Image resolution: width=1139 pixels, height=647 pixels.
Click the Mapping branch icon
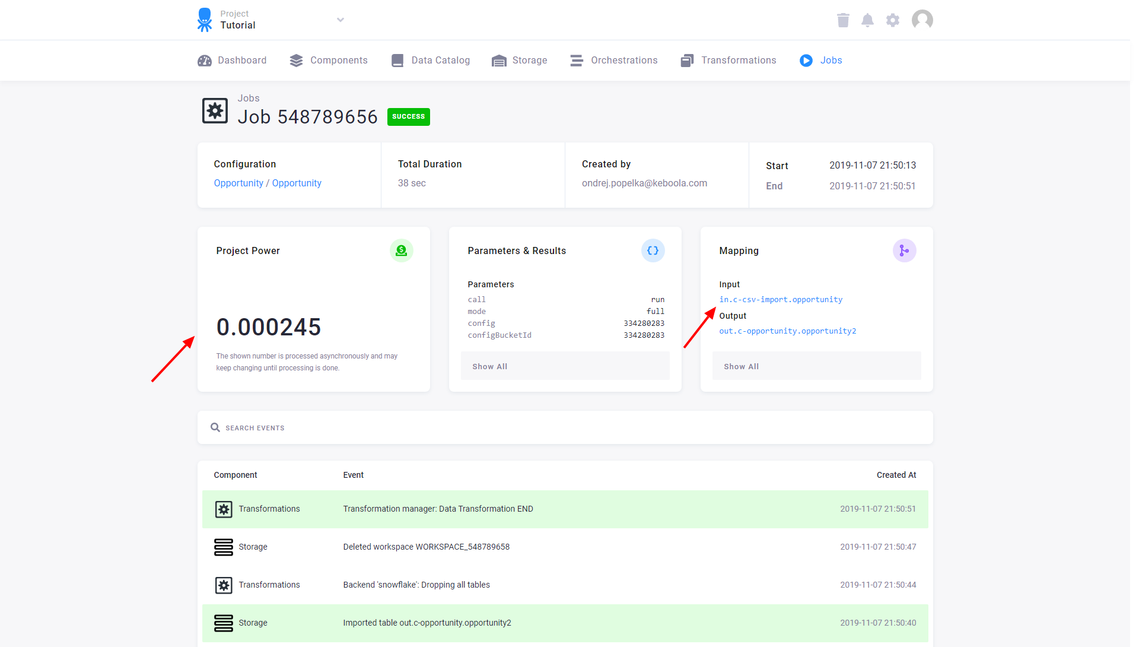point(905,250)
